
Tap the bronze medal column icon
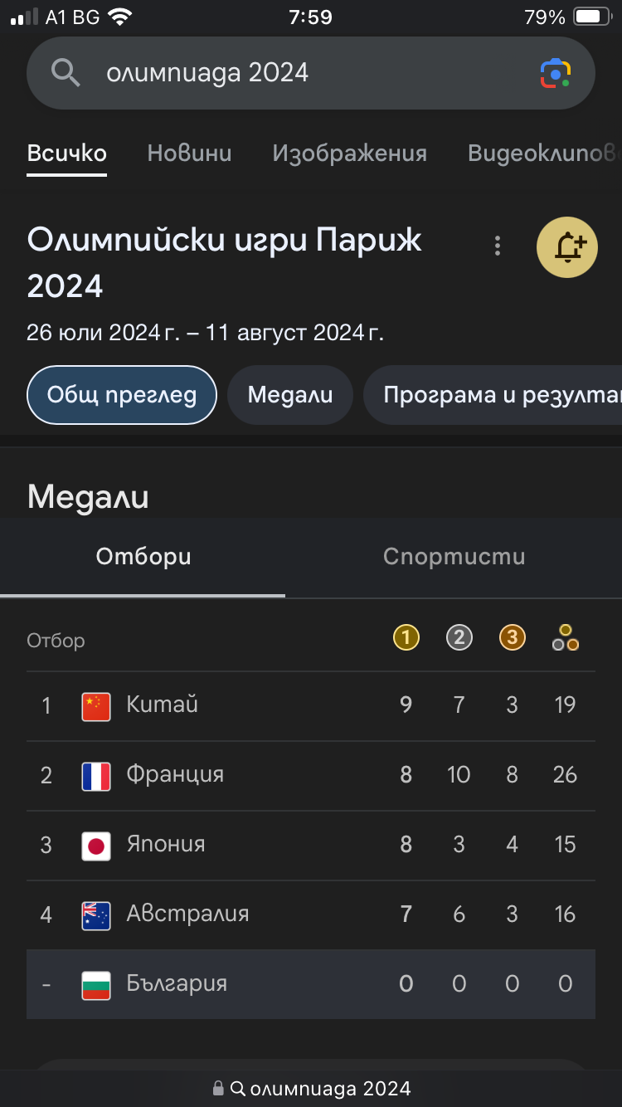coord(512,637)
